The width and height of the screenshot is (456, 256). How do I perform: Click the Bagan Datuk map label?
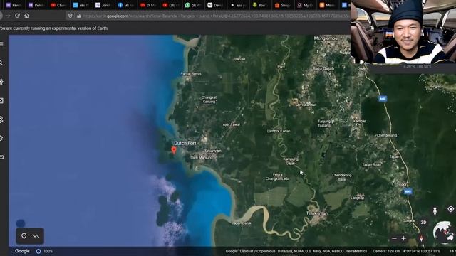click(241, 223)
